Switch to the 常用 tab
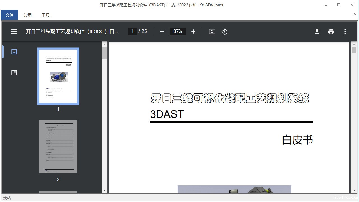 click(28, 15)
